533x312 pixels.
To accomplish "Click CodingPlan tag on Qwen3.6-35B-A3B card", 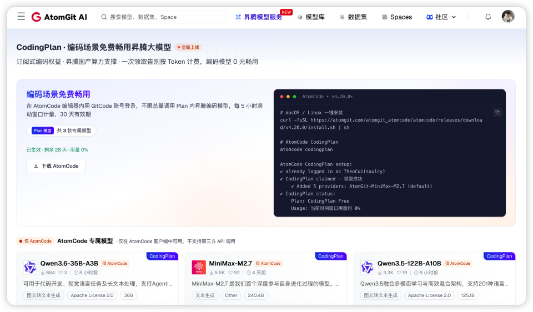I will pyautogui.click(x=162, y=256).
